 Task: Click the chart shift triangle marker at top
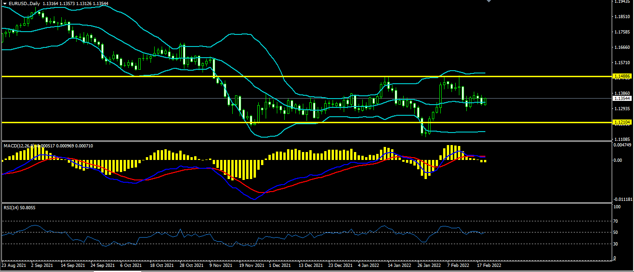[488, 1]
